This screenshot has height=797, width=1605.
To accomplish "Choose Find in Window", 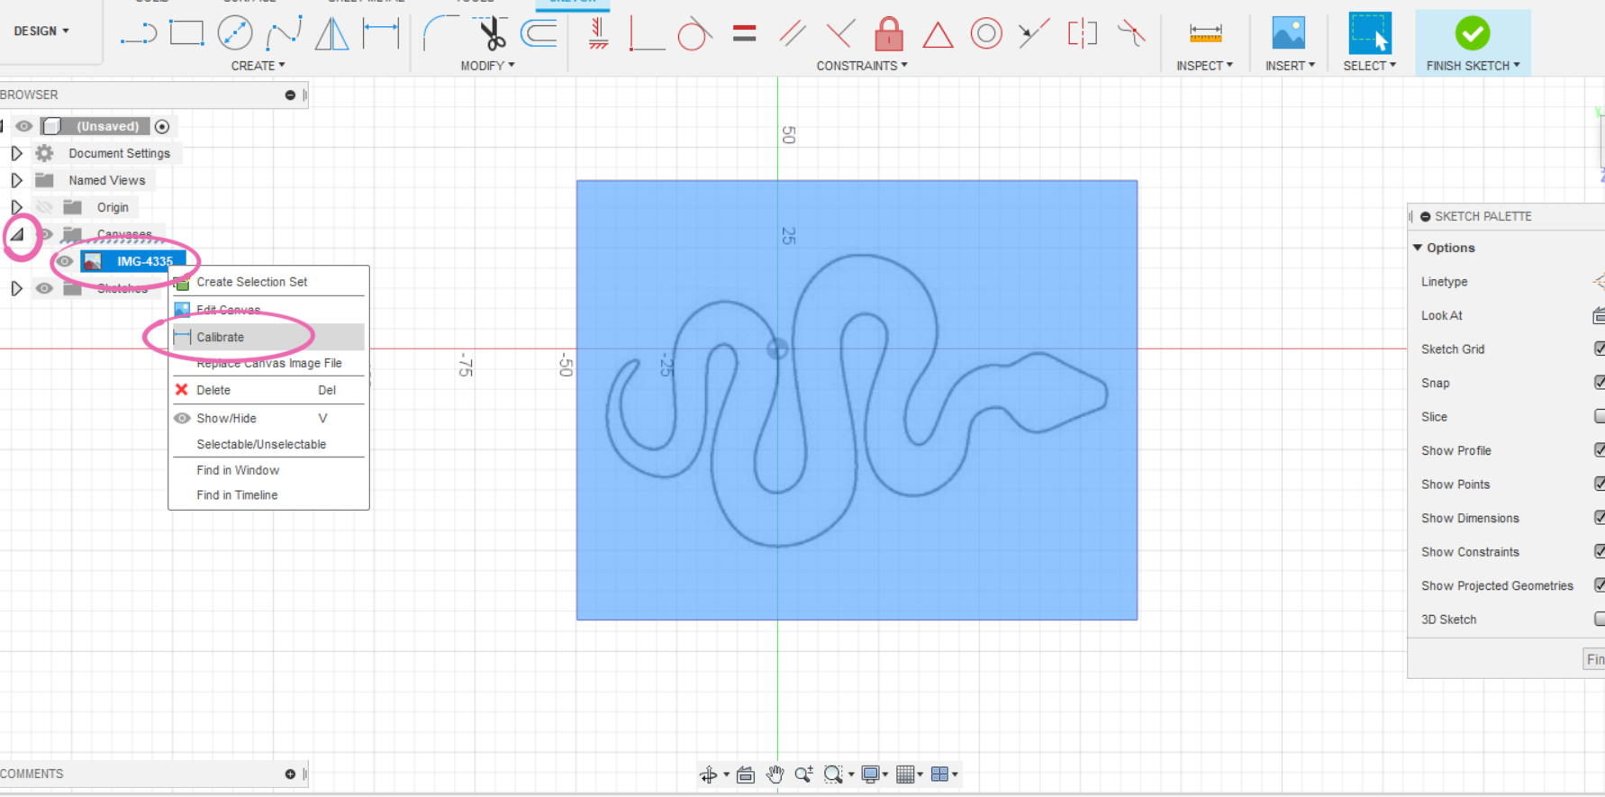I will [x=268, y=470].
